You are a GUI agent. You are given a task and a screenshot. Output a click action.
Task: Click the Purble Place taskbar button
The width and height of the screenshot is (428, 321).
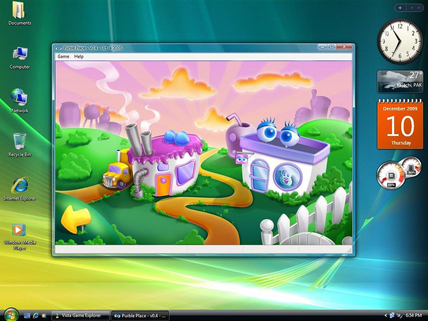tap(140, 316)
